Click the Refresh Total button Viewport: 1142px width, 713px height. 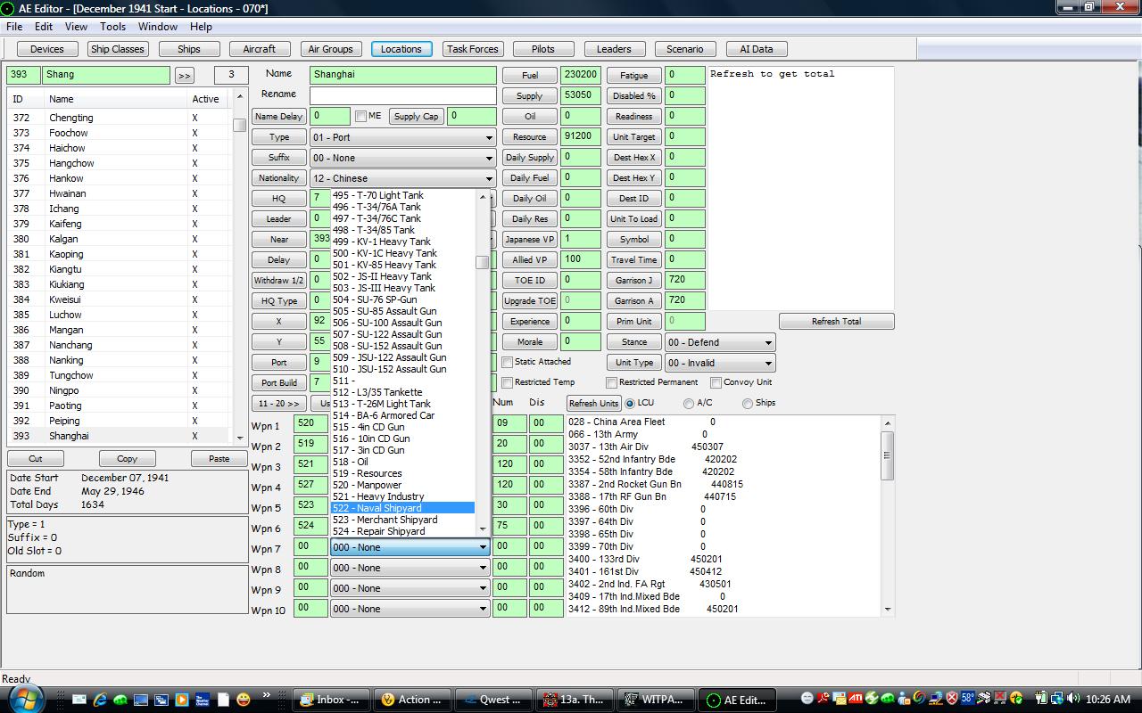pyautogui.click(x=836, y=322)
